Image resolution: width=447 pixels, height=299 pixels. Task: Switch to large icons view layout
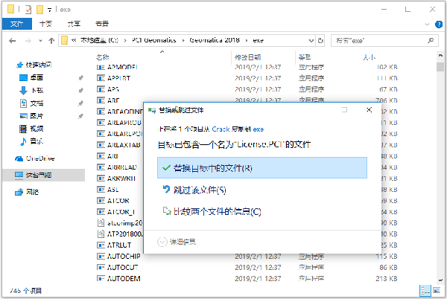point(437,291)
